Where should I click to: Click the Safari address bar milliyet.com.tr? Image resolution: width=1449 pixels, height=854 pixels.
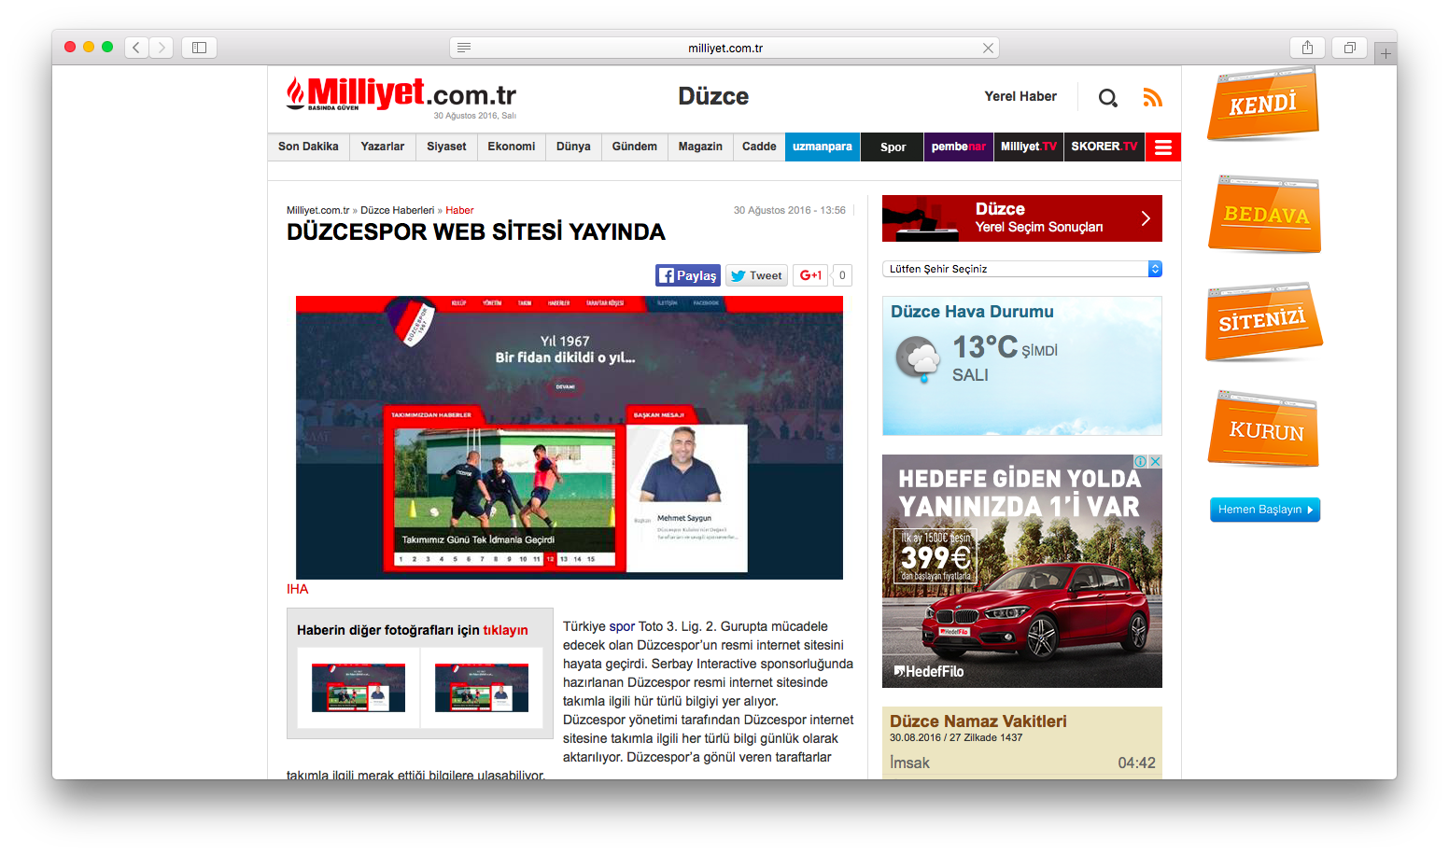point(724,48)
